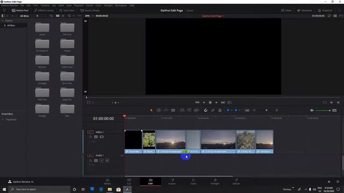This screenshot has width=344, height=193.
Task: Play the timeline in reverse
Action: click(x=204, y=102)
